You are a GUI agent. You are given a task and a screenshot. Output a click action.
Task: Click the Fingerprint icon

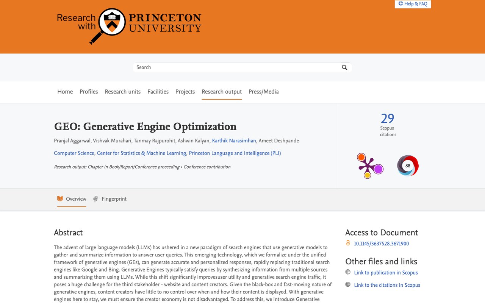pyautogui.click(x=96, y=199)
